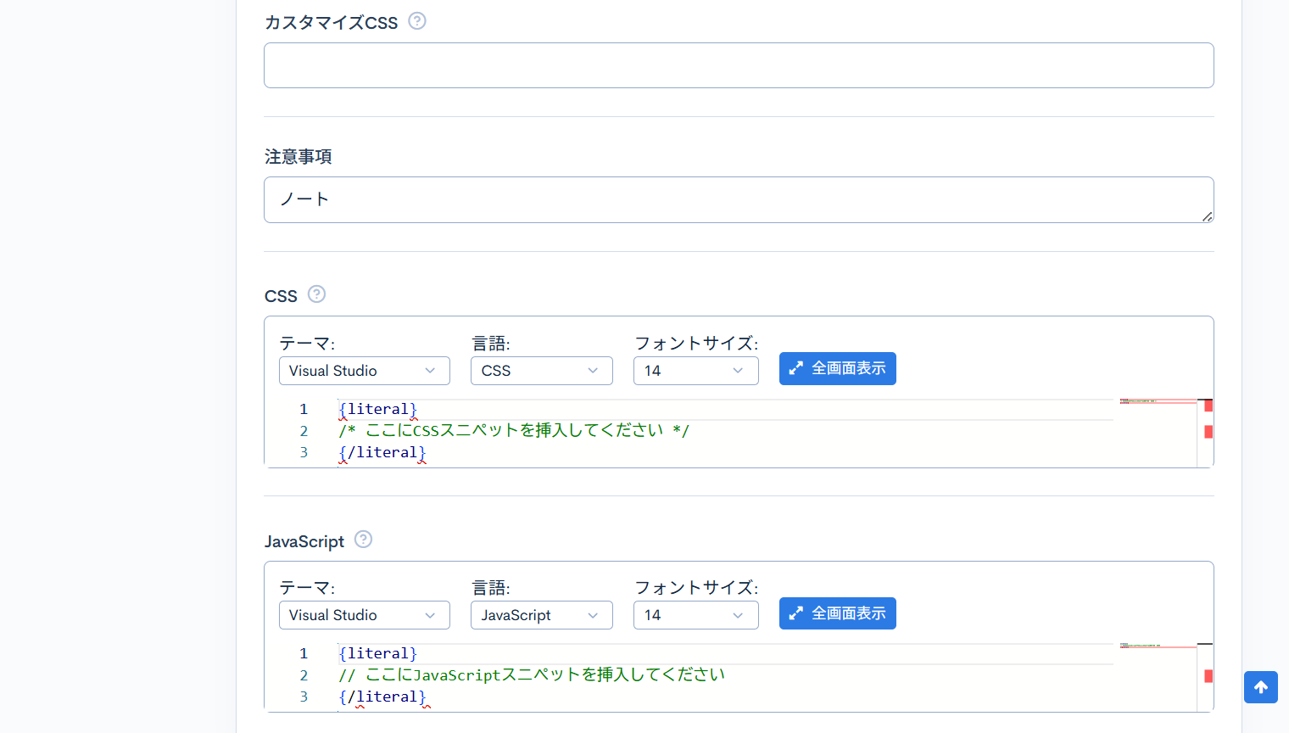Viewport: 1289px width, 733px height.
Task: Click the scroll-to-top arrow button
Action: pos(1260,687)
